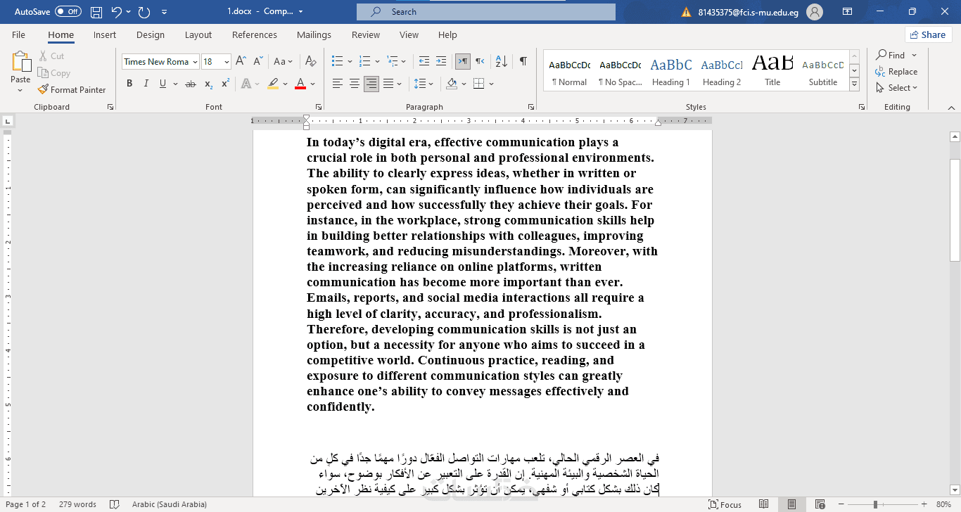The height and width of the screenshot is (512, 961).
Task: Open the Change Case menu
Action: (283, 62)
